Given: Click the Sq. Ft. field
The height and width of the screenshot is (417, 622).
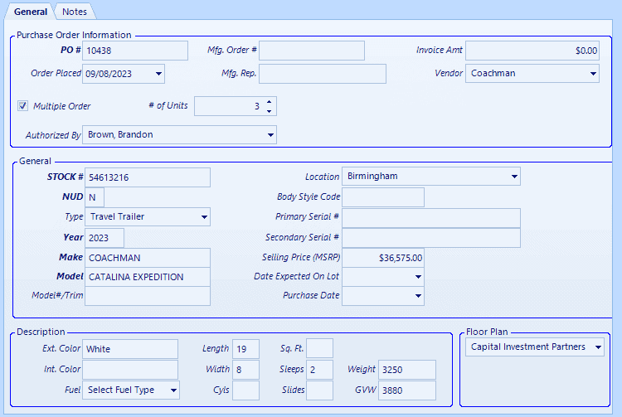Looking at the screenshot, I should pos(320,348).
